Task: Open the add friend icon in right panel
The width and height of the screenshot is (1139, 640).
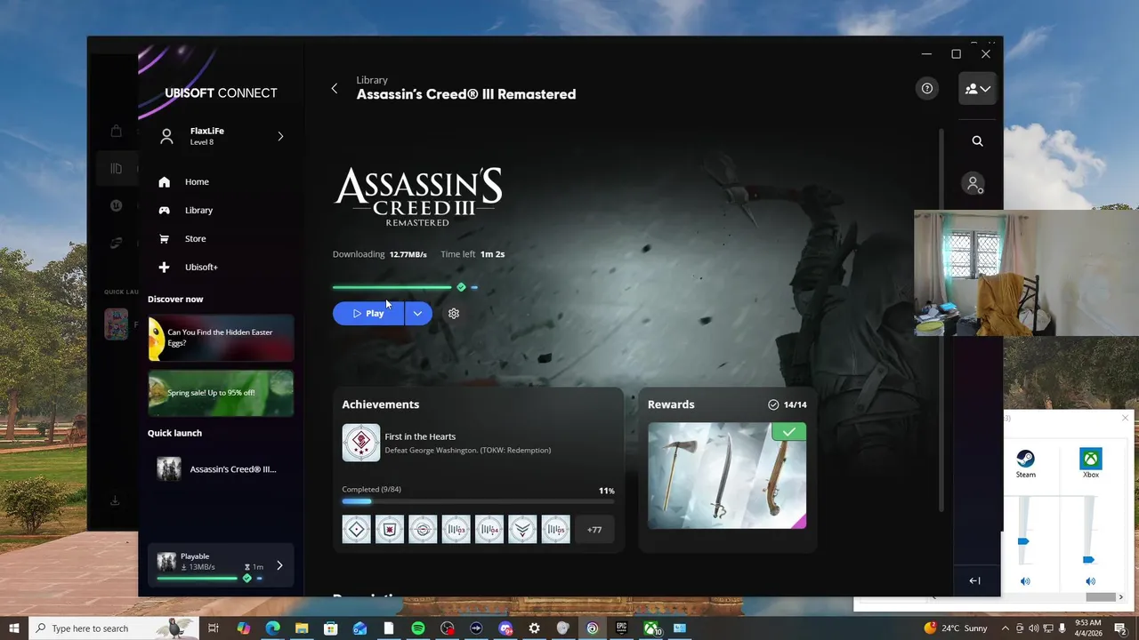Action: (x=974, y=184)
